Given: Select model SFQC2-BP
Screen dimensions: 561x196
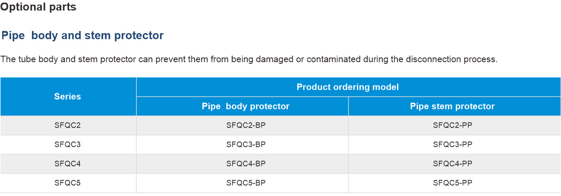Looking at the screenshot, I should (246, 126).
